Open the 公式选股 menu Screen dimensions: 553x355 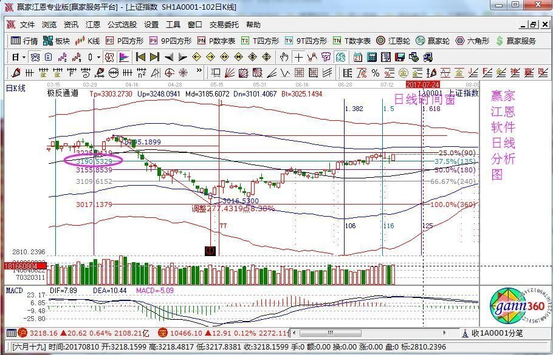(122, 25)
